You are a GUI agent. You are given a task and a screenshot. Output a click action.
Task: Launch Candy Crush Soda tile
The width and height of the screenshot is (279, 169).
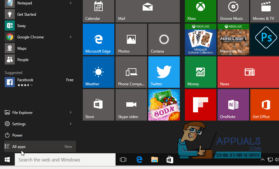coord(164,105)
